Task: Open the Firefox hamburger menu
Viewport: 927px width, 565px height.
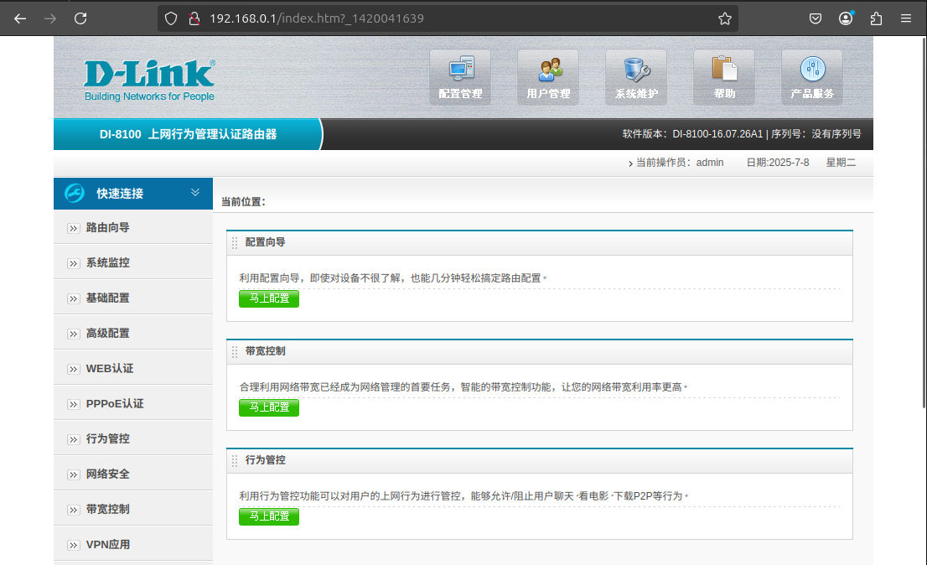Action: 906,18
